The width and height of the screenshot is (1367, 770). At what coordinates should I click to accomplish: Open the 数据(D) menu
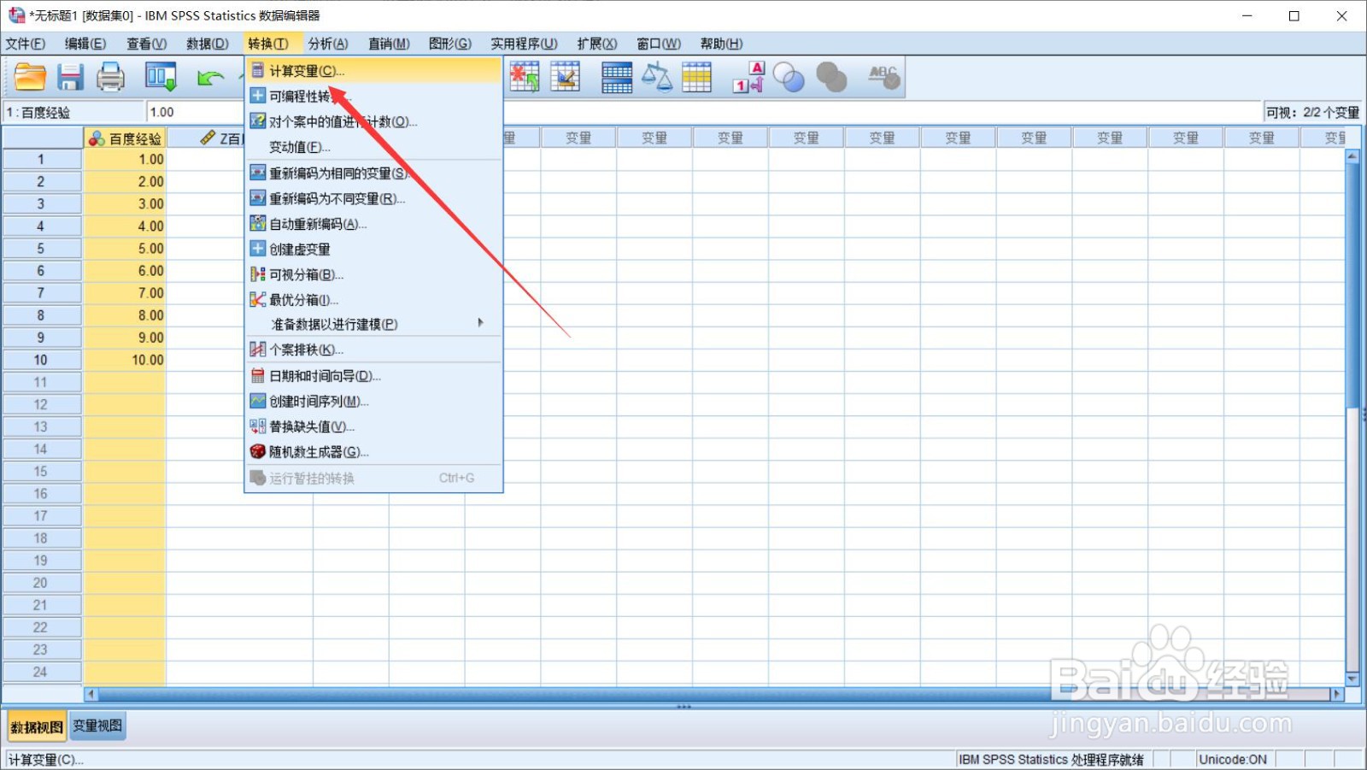coord(208,44)
